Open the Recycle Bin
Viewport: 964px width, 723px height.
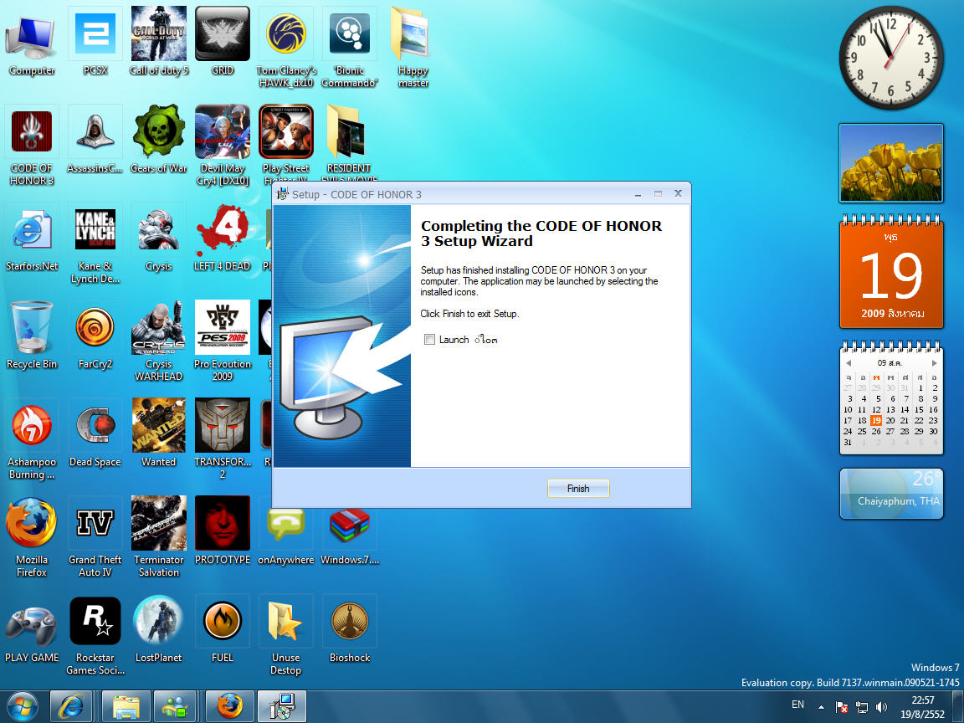[x=31, y=336]
